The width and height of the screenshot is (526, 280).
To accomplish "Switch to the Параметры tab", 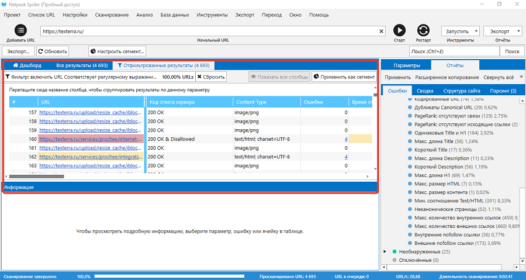I will [407, 65].
